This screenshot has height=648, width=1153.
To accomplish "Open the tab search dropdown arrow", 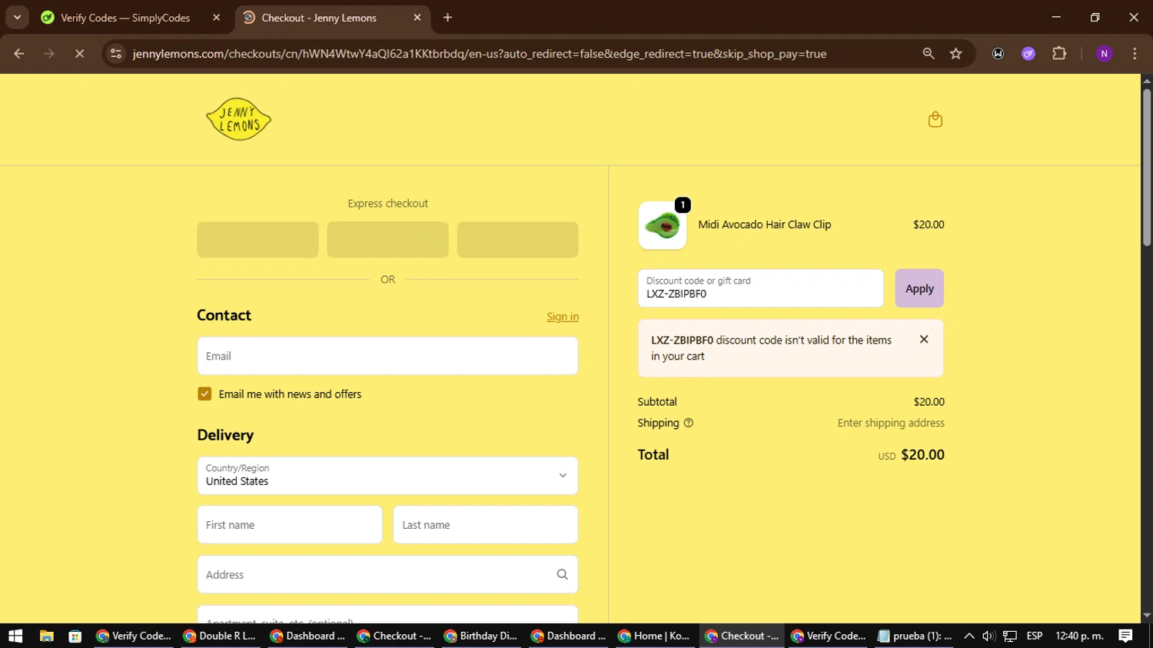I will 17,18.
